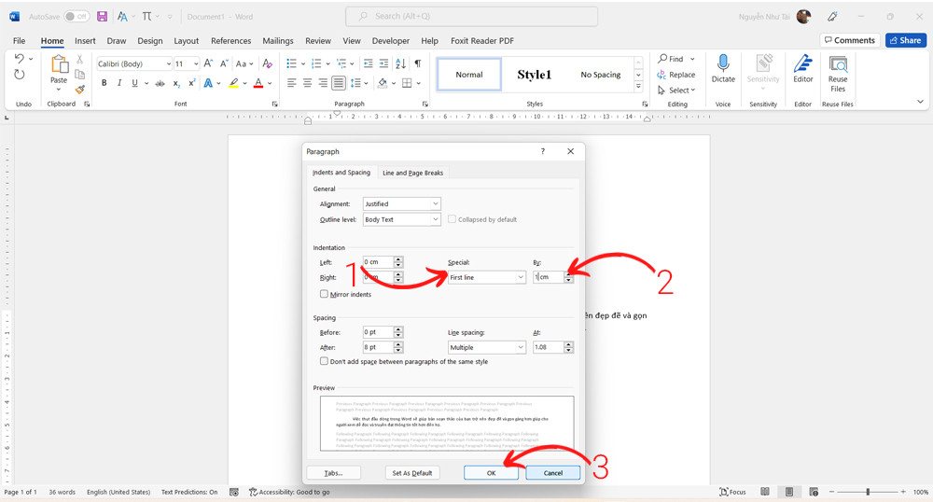933x502 pixels.
Task: Click Cancel in the Paragraph dialog
Action: tap(552, 473)
